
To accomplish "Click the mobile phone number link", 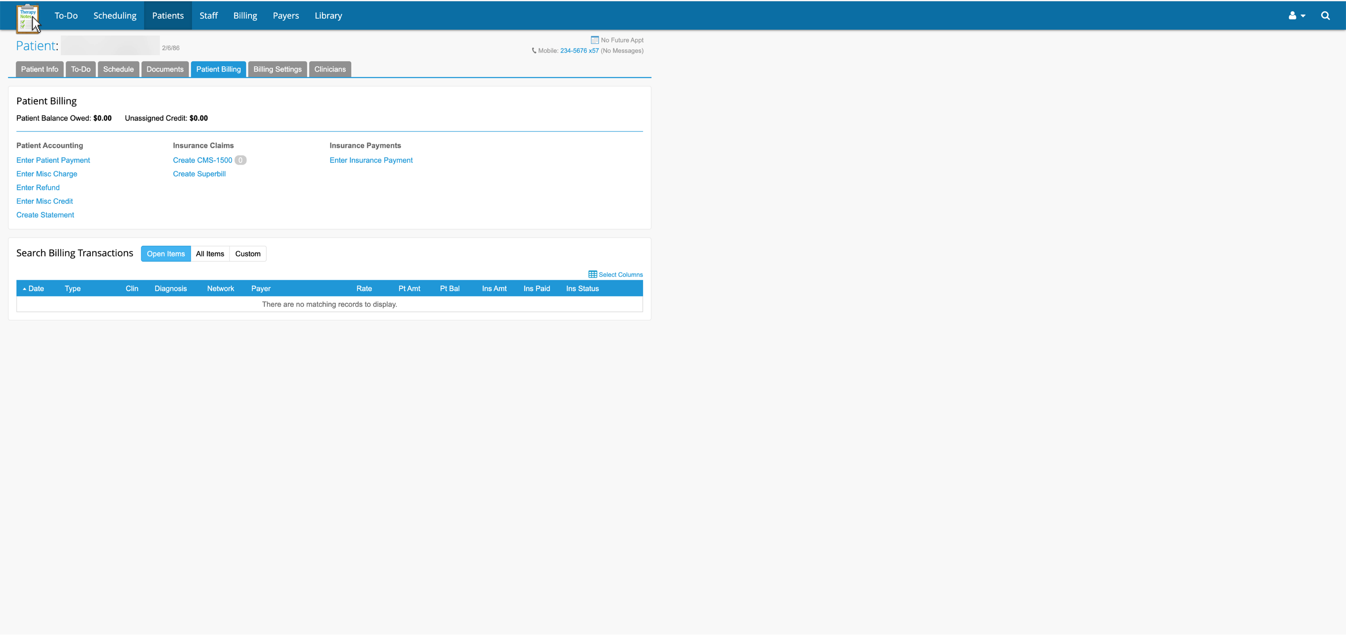I will click(579, 51).
